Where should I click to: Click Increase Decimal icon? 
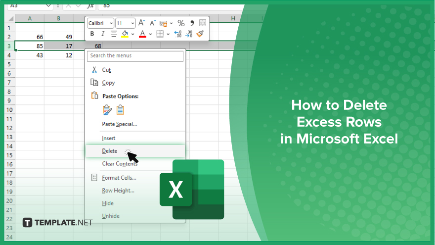pyautogui.click(x=177, y=34)
